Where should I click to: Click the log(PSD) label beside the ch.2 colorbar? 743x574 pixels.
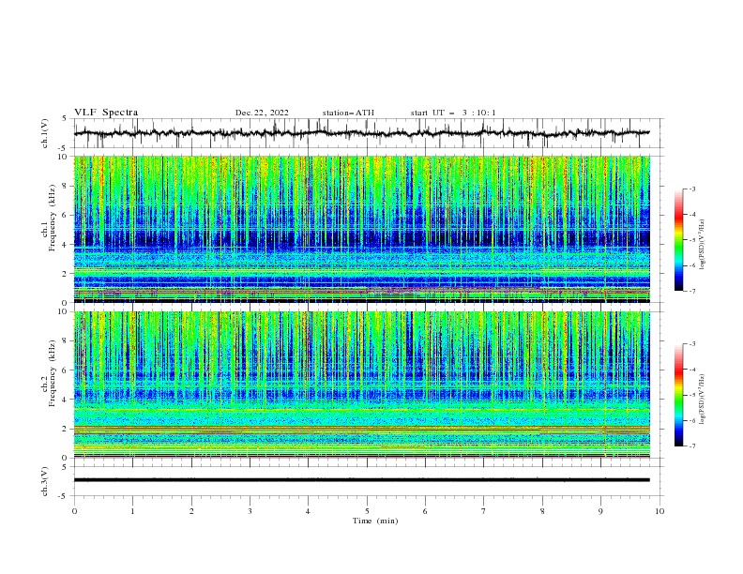pyautogui.click(x=702, y=399)
